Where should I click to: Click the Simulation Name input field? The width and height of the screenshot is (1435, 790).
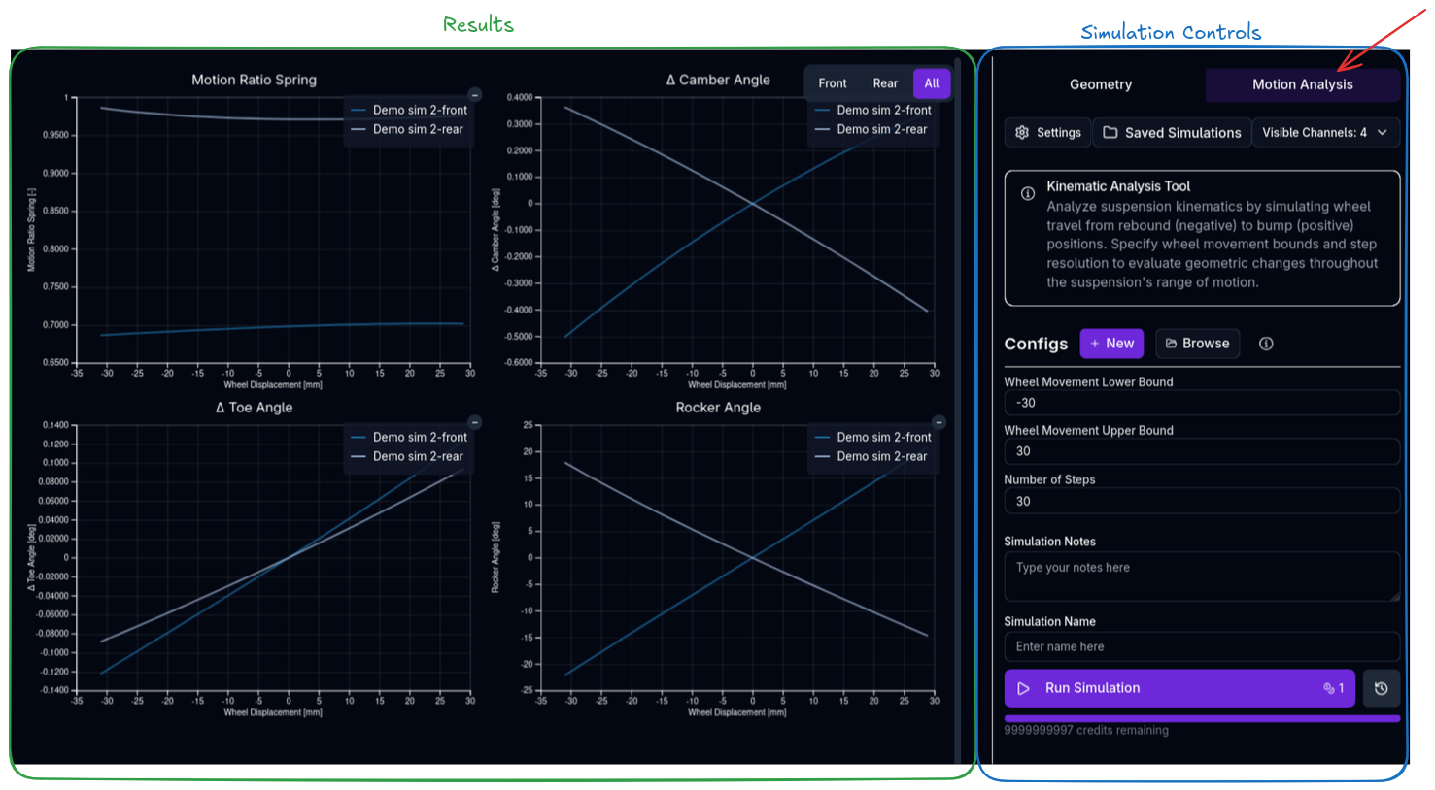point(1202,646)
